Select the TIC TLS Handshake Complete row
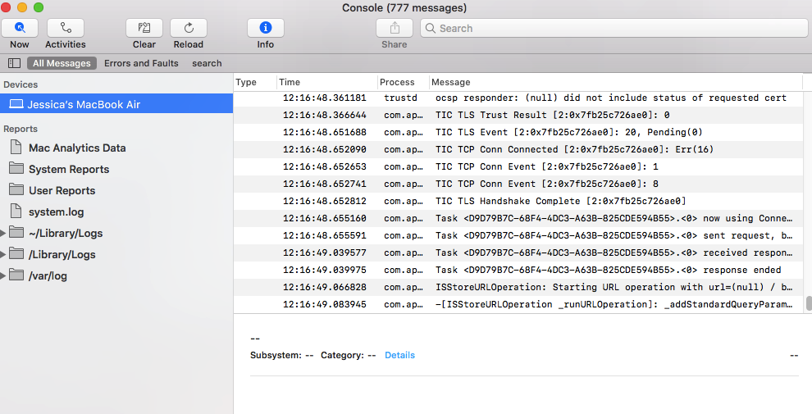 click(518, 201)
